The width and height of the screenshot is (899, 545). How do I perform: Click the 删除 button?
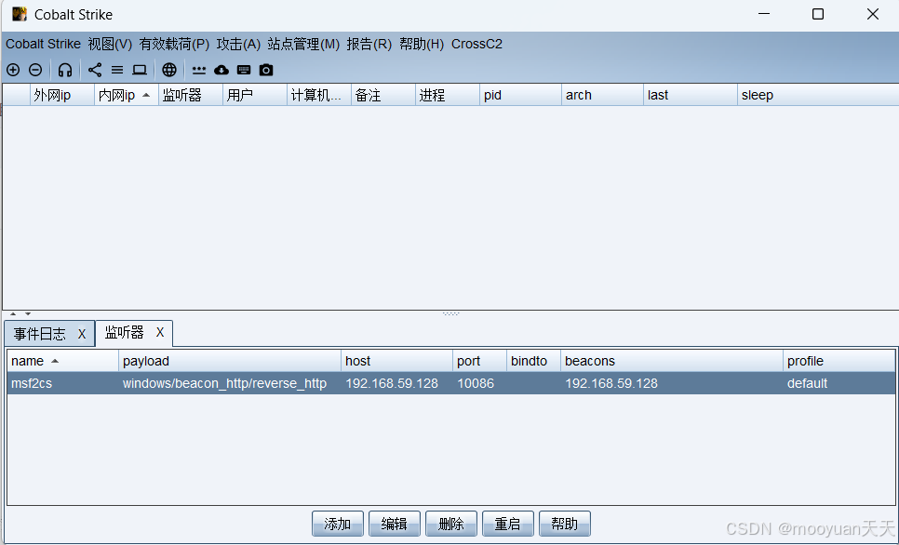tap(451, 524)
